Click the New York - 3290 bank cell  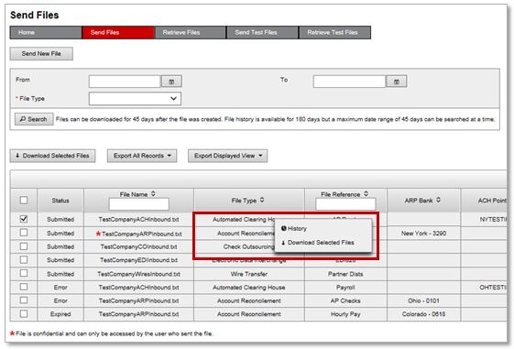(423, 234)
